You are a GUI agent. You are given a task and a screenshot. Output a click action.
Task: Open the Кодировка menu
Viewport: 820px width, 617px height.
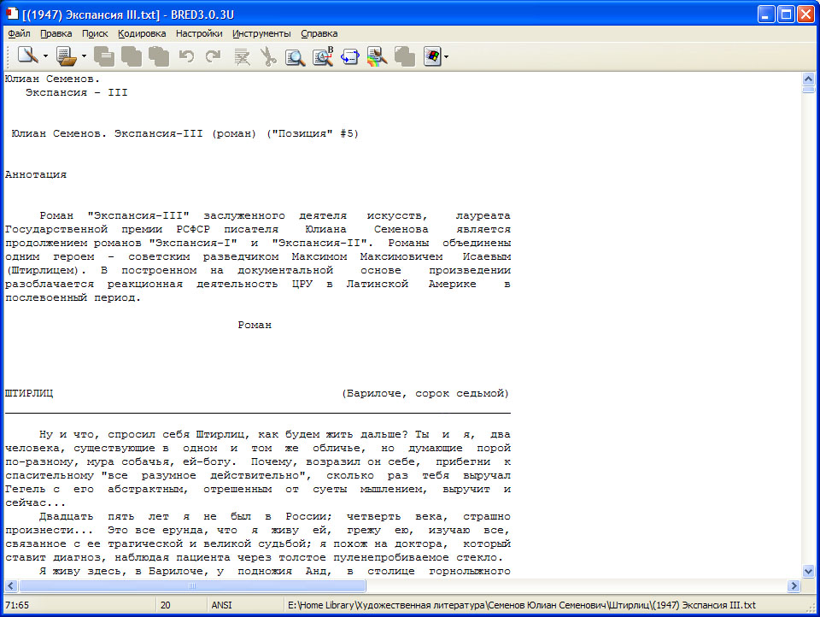click(142, 33)
